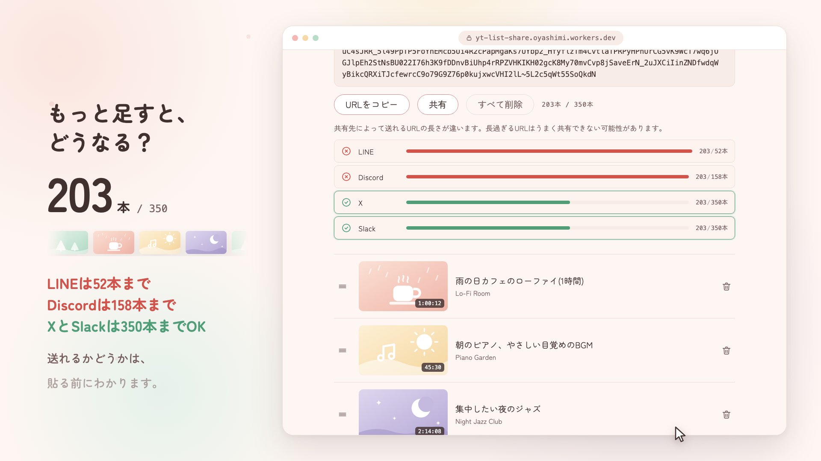The height and width of the screenshot is (461, 821).
Task: Click channel name Piano Garden
Action: click(x=475, y=358)
